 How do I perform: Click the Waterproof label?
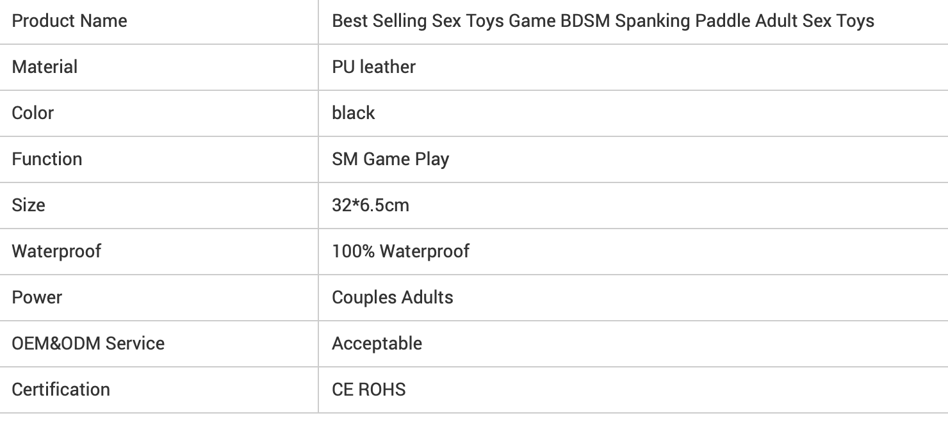tap(56, 251)
